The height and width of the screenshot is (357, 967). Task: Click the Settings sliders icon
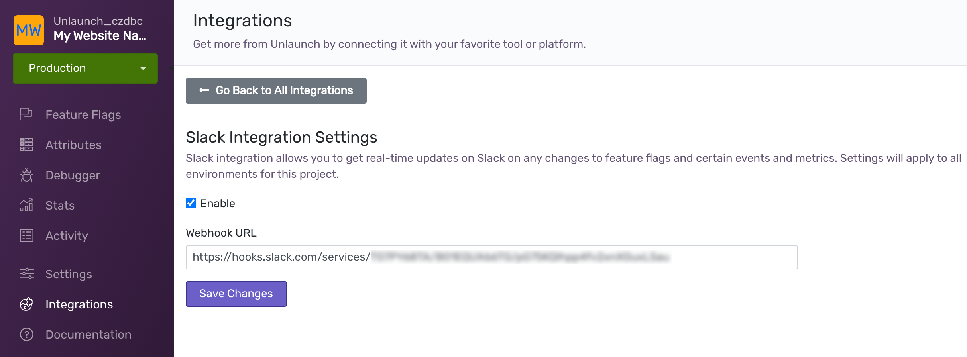click(27, 274)
